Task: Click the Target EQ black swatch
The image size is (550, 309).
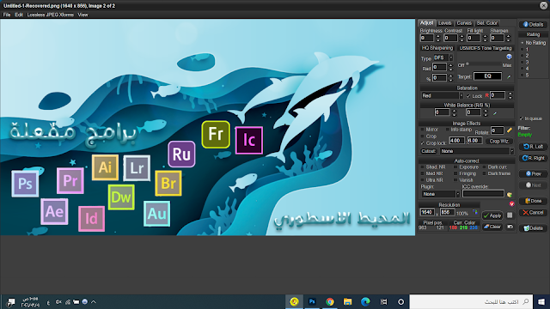Action: 487,76
